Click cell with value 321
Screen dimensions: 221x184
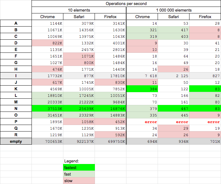[x=142, y=30]
